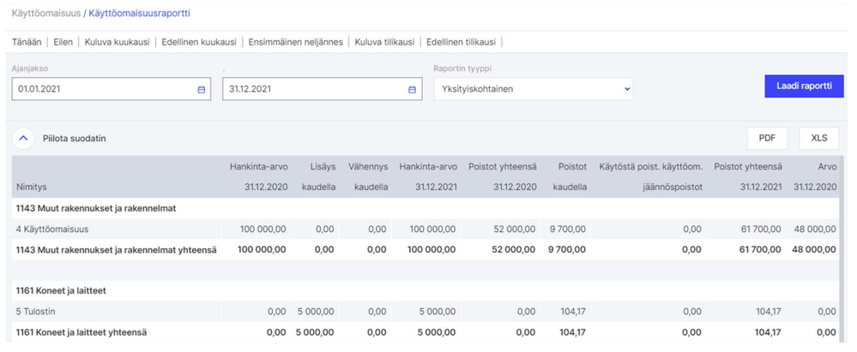Open the Raportin tyyppi dropdown
This screenshot has height=352, width=857.
532,89
